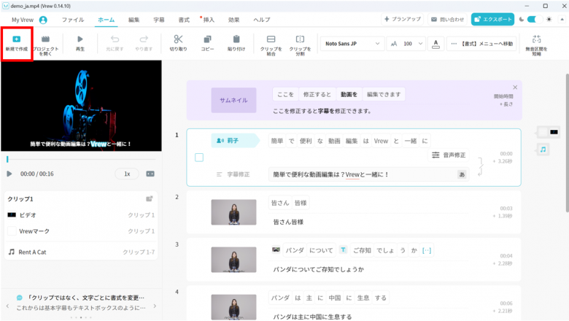Viewport: 569px width, 321px height.
Task: Click the video layer icon on right sidebar
Action: 554,132
